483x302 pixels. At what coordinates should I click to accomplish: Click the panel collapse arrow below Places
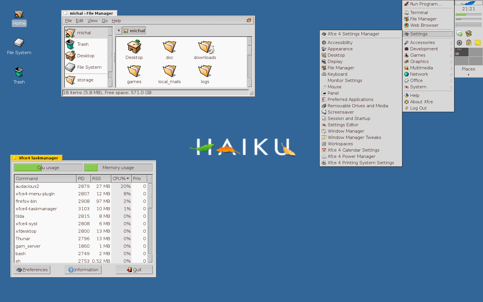469,75
